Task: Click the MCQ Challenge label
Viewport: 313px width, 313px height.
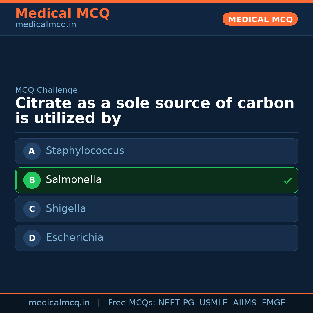Action: pyautogui.click(x=46, y=90)
